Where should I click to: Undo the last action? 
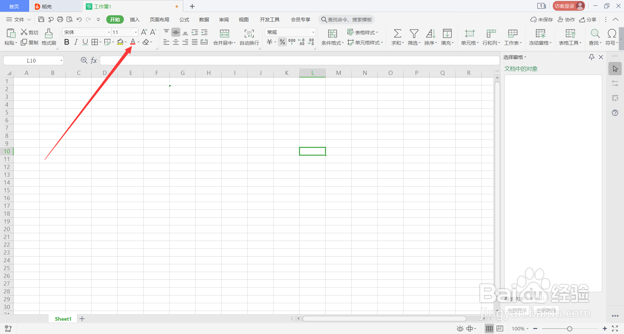(x=79, y=19)
